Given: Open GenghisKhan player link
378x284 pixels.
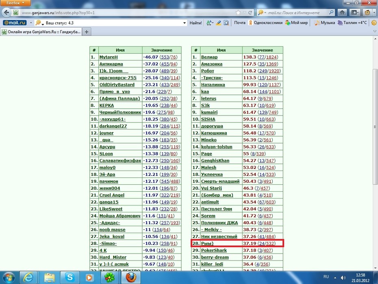Looking at the screenshot, I should [215, 160].
